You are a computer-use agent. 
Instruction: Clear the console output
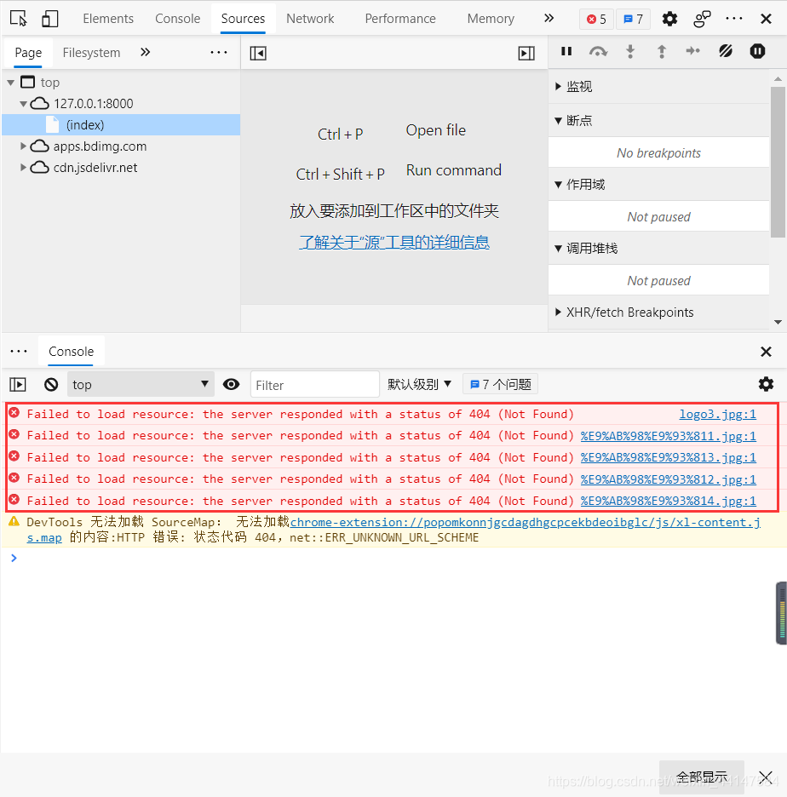(x=50, y=384)
